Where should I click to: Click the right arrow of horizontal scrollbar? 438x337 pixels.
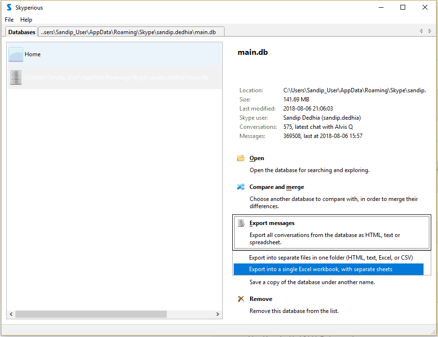218,314
